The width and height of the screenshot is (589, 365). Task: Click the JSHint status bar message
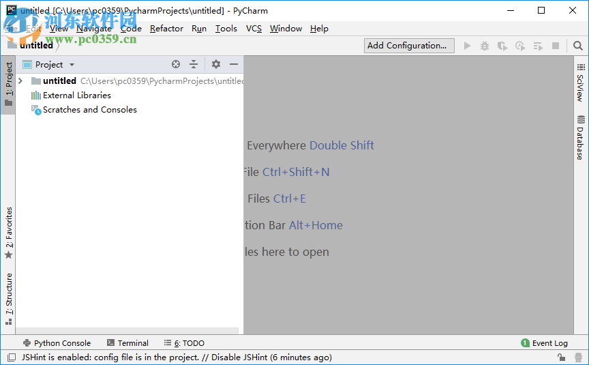coord(177,357)
